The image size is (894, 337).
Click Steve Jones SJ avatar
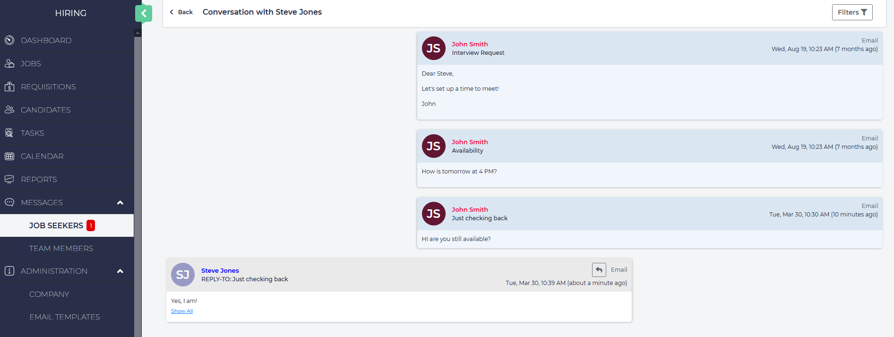pyautogui.click(x=183, y=275)
